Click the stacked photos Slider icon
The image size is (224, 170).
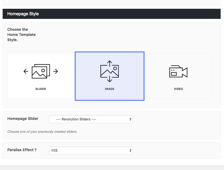(41, 71)
